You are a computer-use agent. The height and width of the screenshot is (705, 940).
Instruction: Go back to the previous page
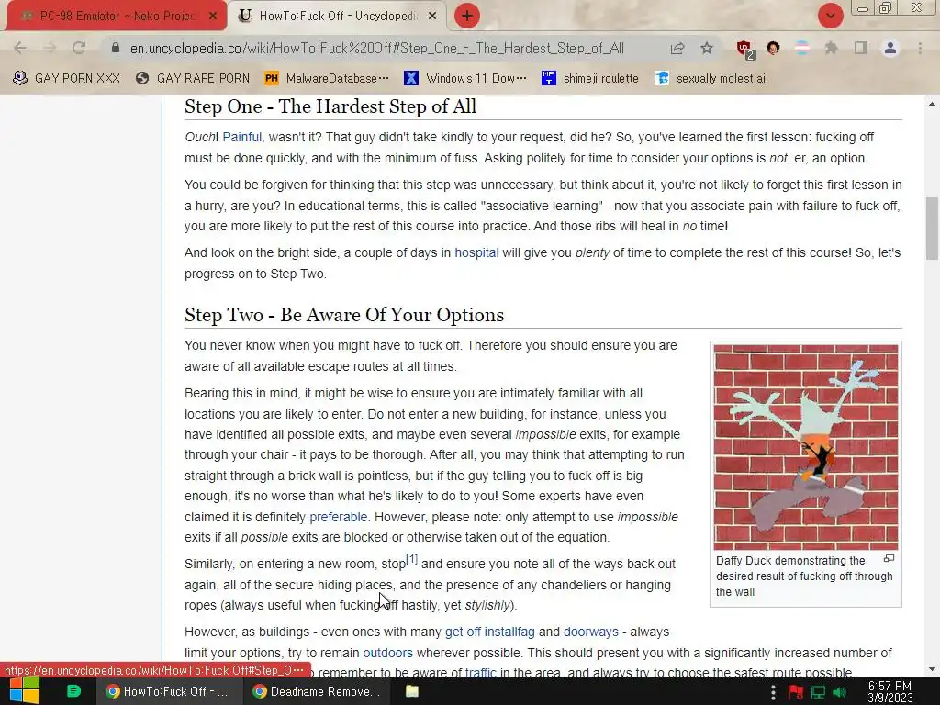point(20,48)
